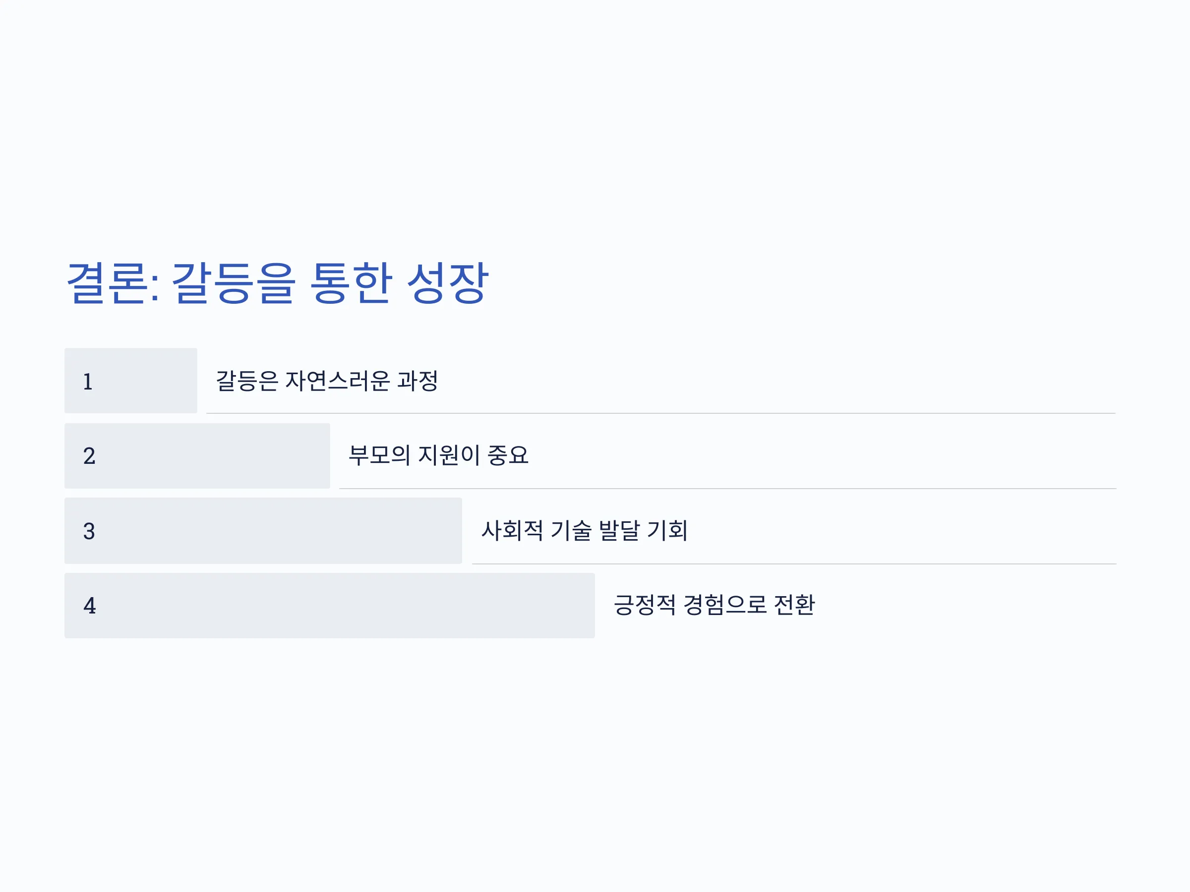Click the word 결론 in the title

pos(107,283)
